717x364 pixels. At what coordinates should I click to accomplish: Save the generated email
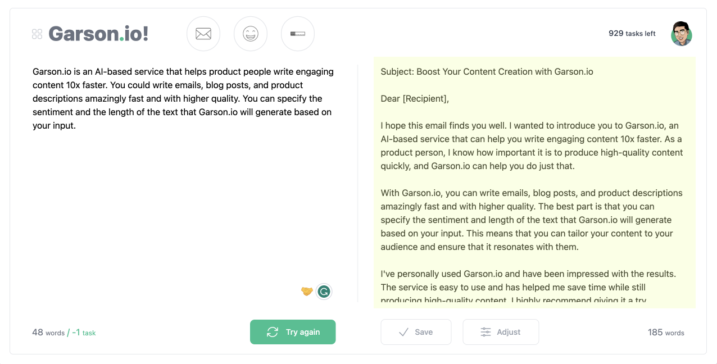(416, 332)
